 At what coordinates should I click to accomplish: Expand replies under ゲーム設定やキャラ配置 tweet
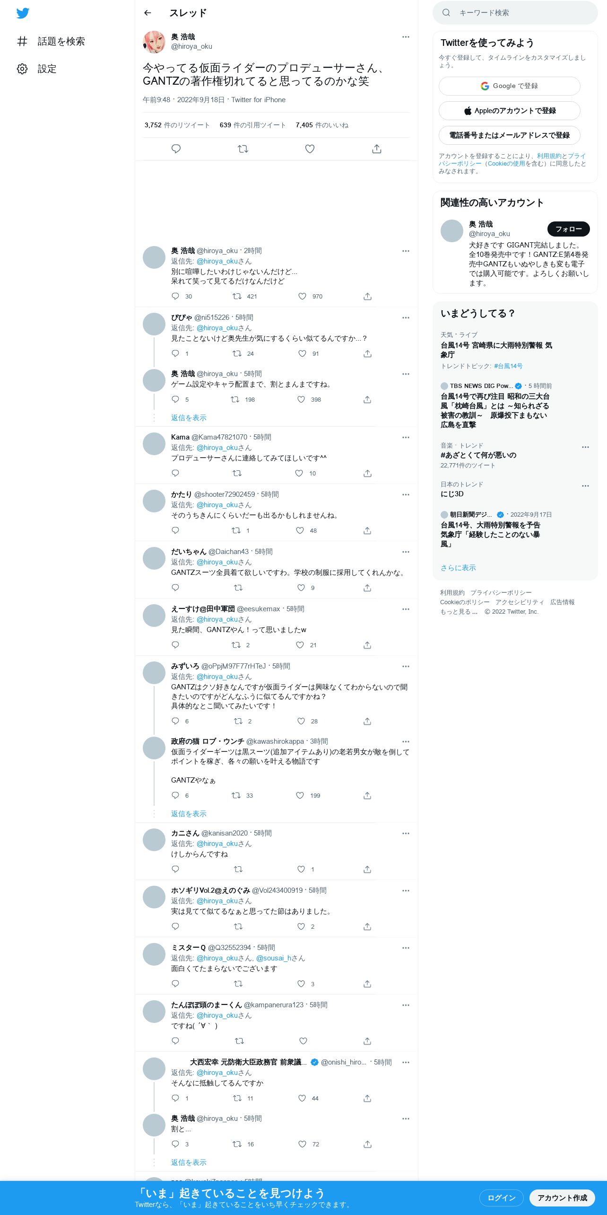(189, 418)
